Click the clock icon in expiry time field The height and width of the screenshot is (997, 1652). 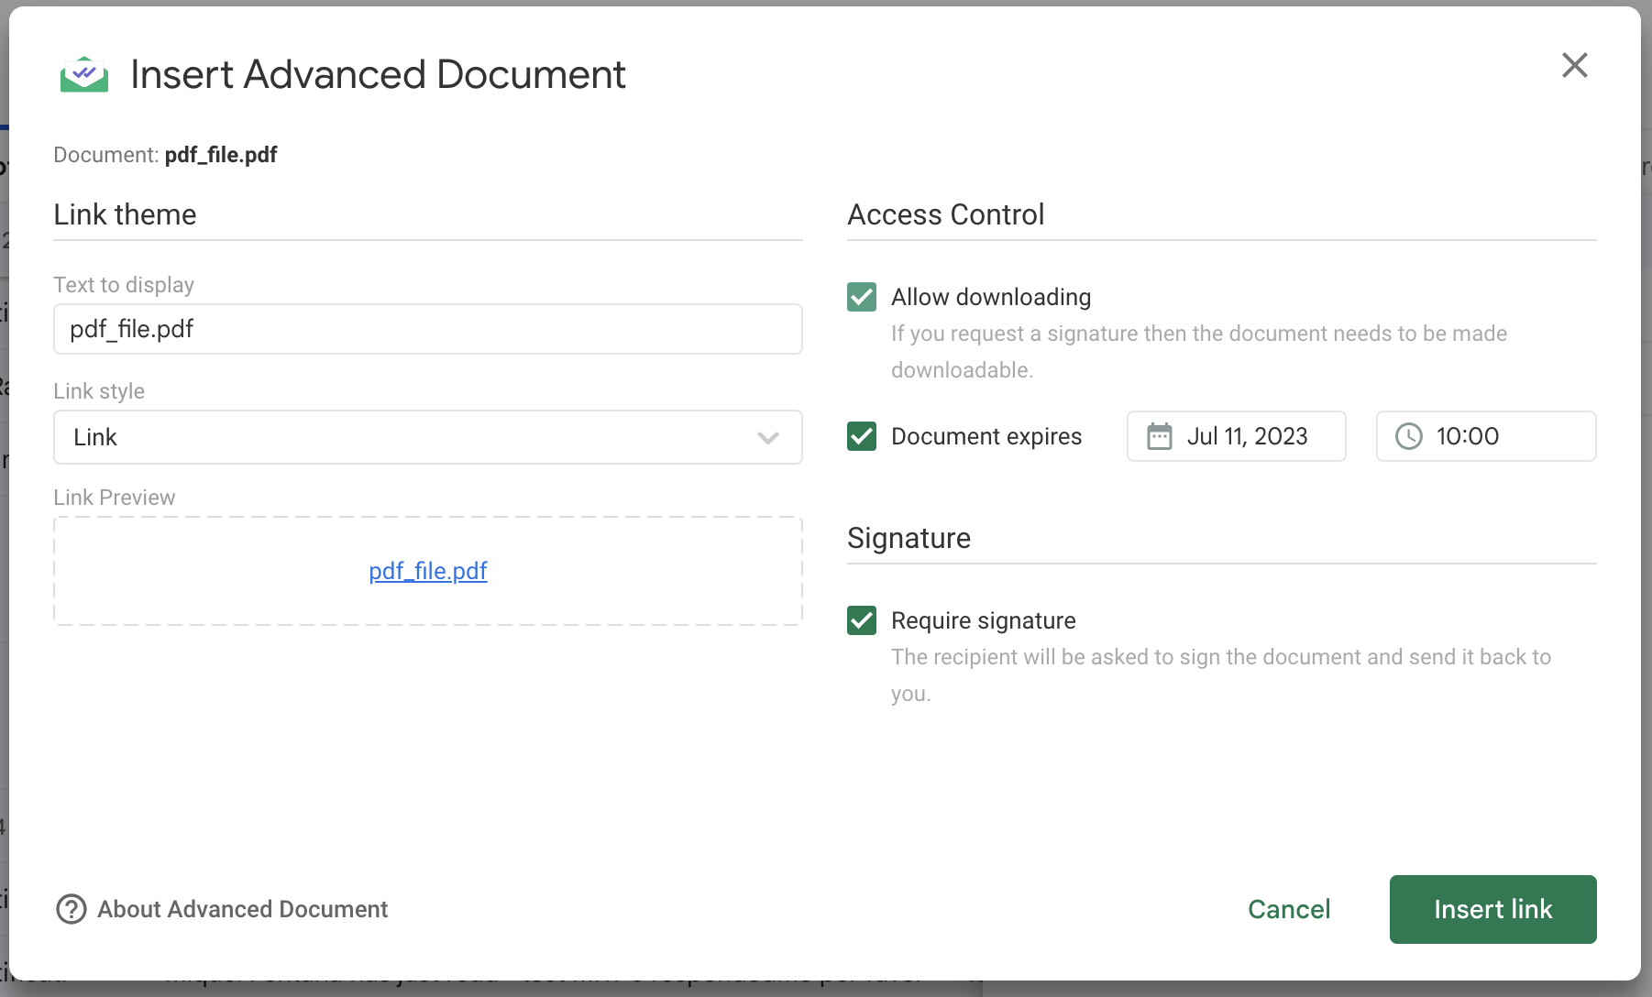coord(1408,436)
